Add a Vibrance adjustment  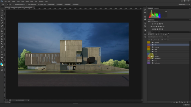coord(162,24)
